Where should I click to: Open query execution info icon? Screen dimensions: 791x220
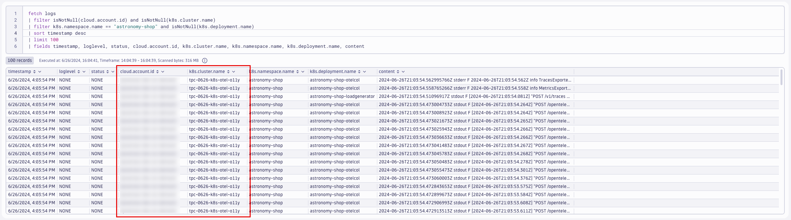click(x=205, y=61)
